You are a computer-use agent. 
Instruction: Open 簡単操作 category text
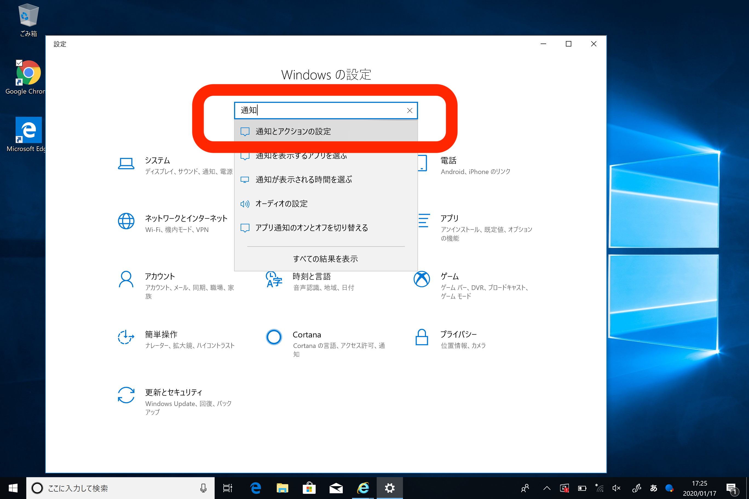pyautogui.click(x=161, y=334)
